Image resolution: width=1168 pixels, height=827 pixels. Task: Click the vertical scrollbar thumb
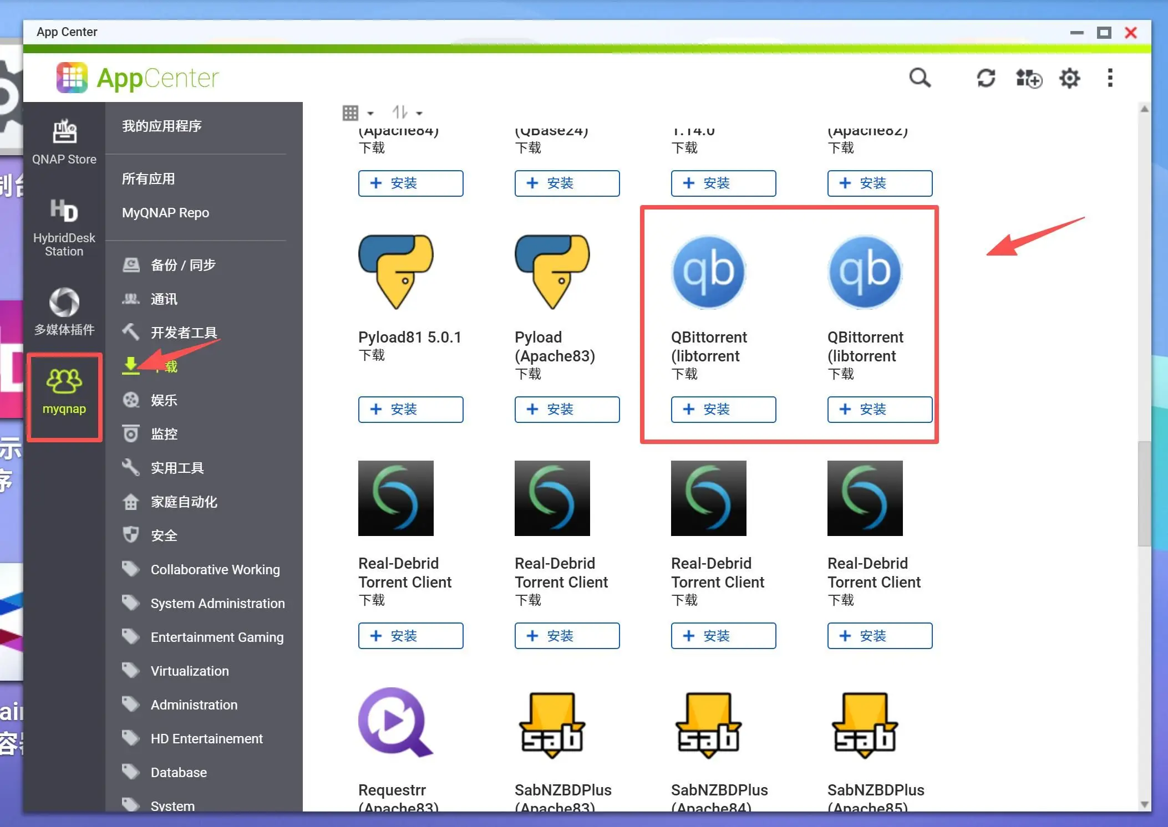[x=1144, y=493]
